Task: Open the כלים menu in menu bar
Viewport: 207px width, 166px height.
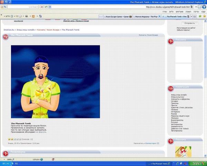Action: point(171,12)
